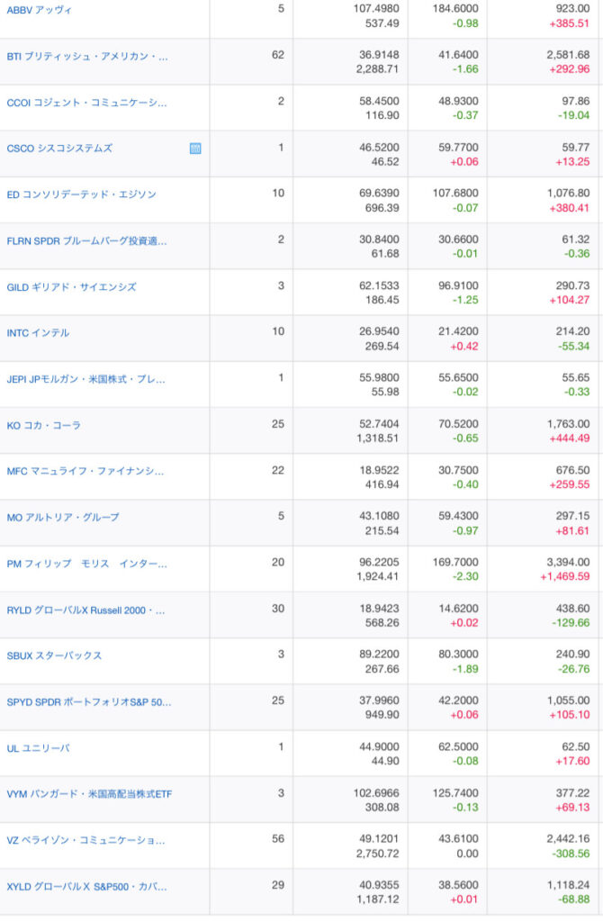Click VYM average cost 102.6966
This screenshot has height=922, width=603.
coord(376,792)
